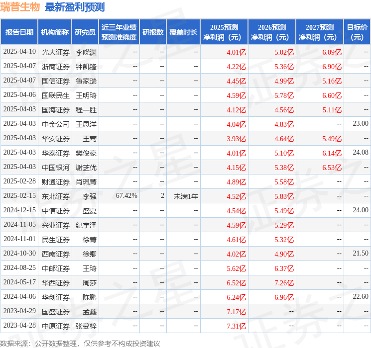Viewport: 371px width, 348px height.
Task: Click the 国盛证券 institution cell
Action: click(x=56, y=312)
